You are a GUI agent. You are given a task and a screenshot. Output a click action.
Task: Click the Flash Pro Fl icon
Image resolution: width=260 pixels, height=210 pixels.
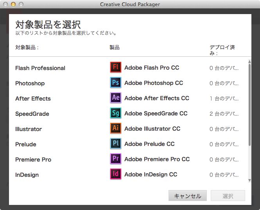click(116, 67)
